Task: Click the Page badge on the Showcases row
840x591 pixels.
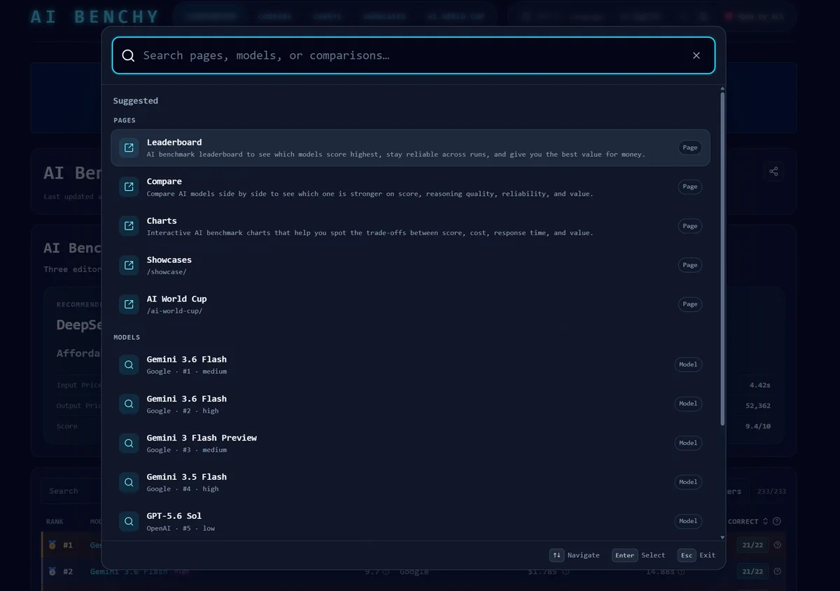Action: pos(690,265)
